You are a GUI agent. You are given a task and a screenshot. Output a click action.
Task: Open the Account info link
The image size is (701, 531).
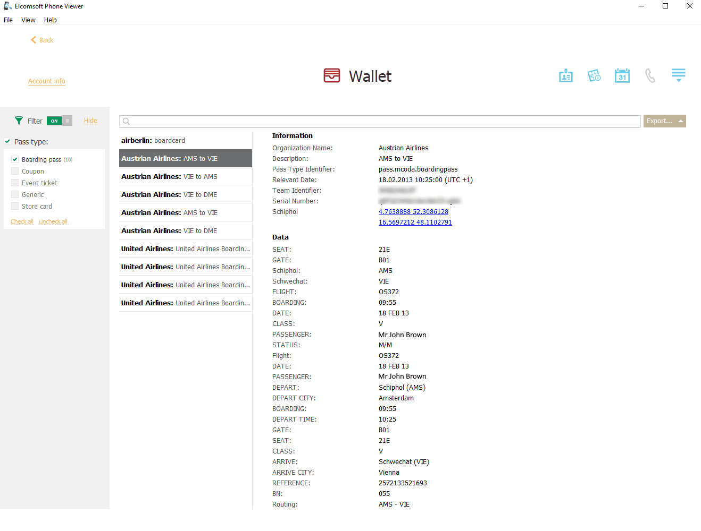pyautogui.click(x=47, y=81)
